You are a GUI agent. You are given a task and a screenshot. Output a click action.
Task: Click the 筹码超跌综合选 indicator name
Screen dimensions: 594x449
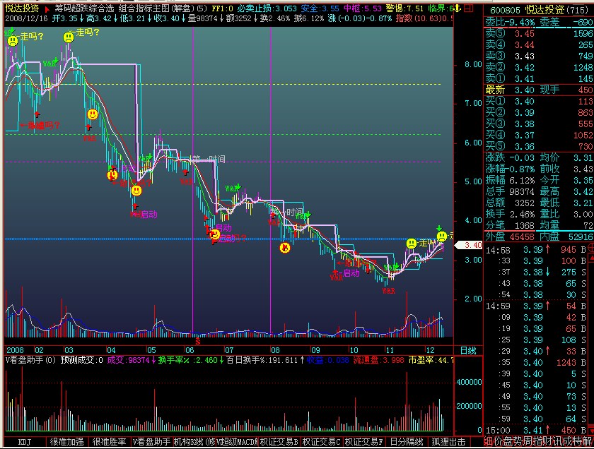tap(83, 8)
